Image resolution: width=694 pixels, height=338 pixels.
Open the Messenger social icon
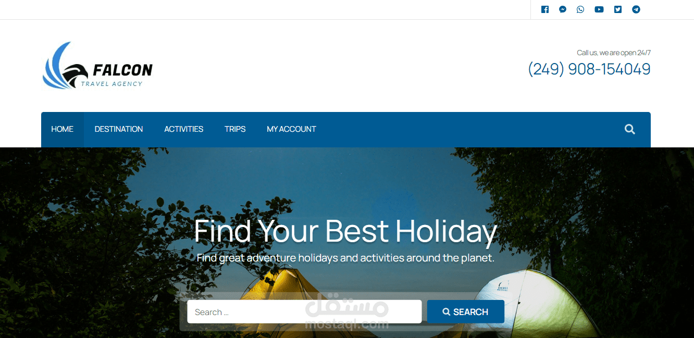pyautogui.click(x=563, y=9)
